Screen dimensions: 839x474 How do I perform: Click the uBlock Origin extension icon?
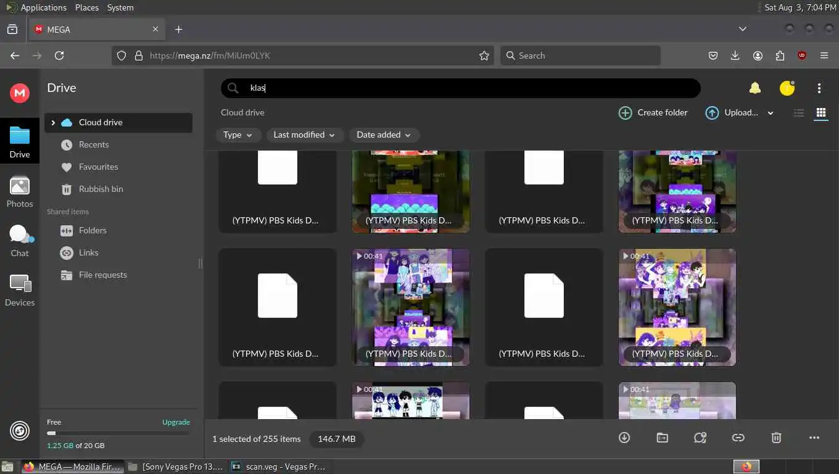point(802,56)
